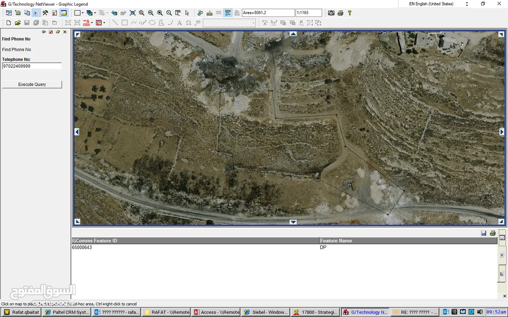This screenshot has width=508, height=317.
Task: Open help with the yellow question mark
Action: [350, 13]
